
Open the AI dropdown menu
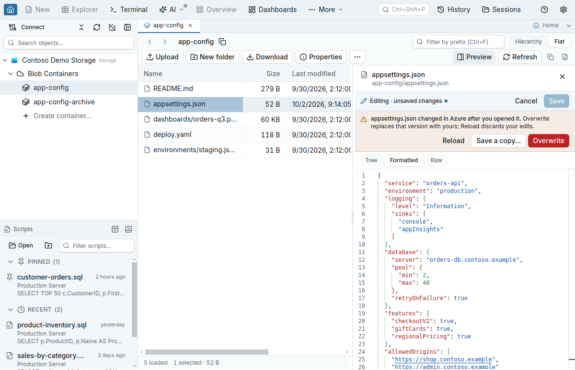[x=172, y=10]
